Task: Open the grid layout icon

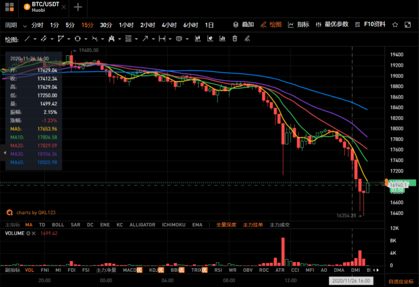Action: click(x=10, y=7)
